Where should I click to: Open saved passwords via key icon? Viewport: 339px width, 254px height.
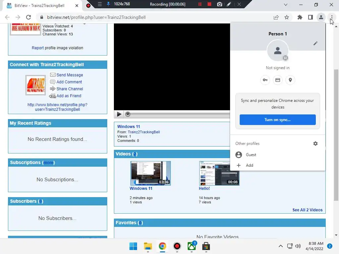tap(265, 80)
